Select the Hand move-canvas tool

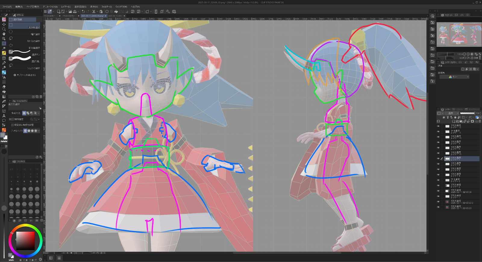pyautogui.click(x=4, y=34)
